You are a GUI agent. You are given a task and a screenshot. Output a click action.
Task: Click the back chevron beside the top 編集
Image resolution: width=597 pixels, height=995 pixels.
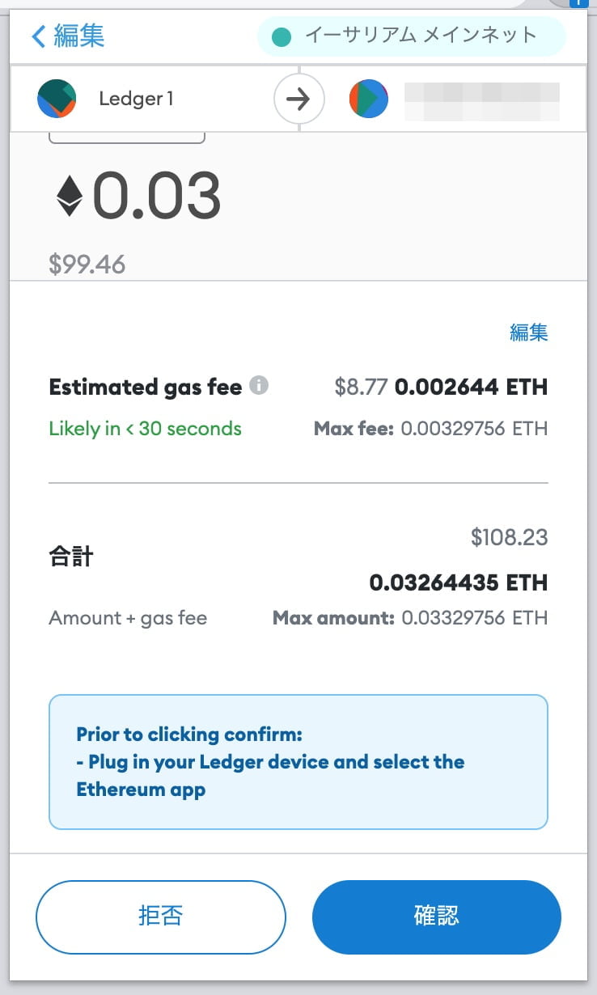coord(38,36)
